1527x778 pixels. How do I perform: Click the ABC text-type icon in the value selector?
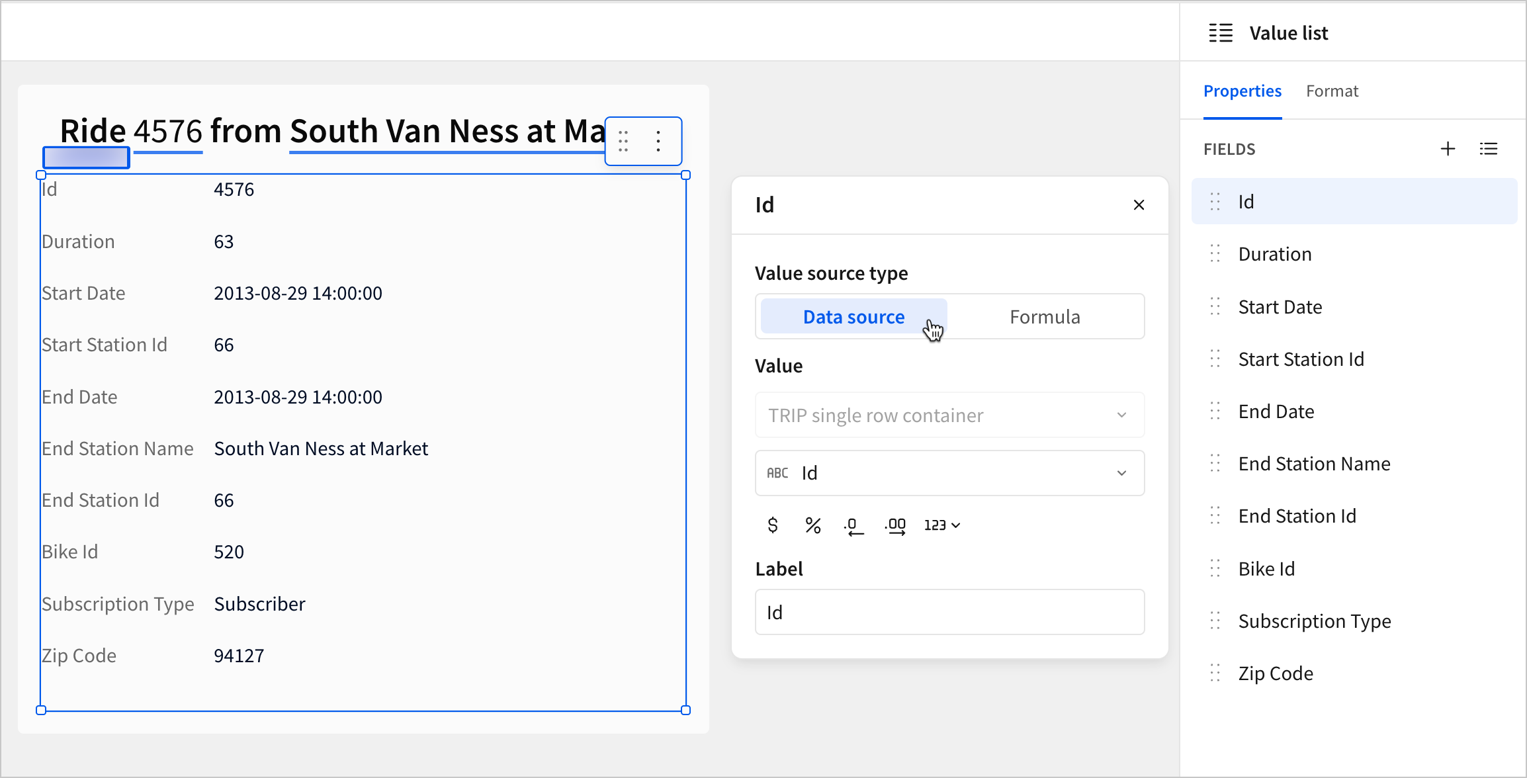(x=777, y=472)
